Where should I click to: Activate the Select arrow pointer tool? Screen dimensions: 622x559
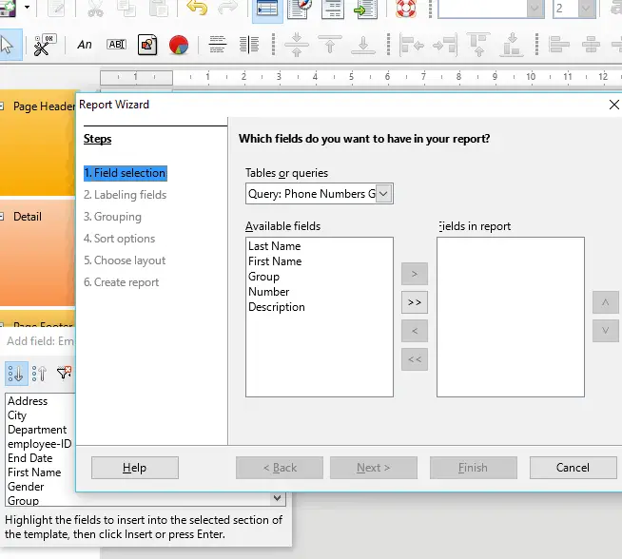coord(8,45)
